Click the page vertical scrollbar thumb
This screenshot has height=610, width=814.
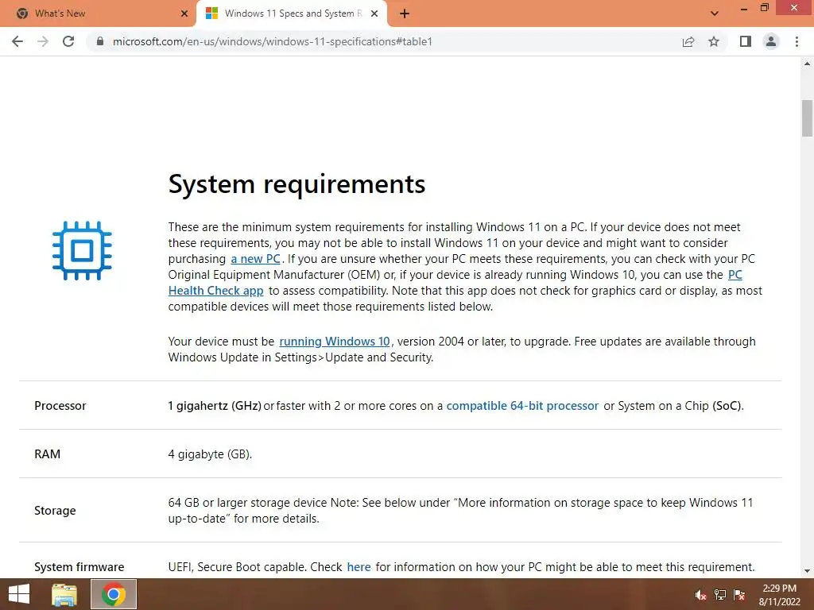[807, 118]
